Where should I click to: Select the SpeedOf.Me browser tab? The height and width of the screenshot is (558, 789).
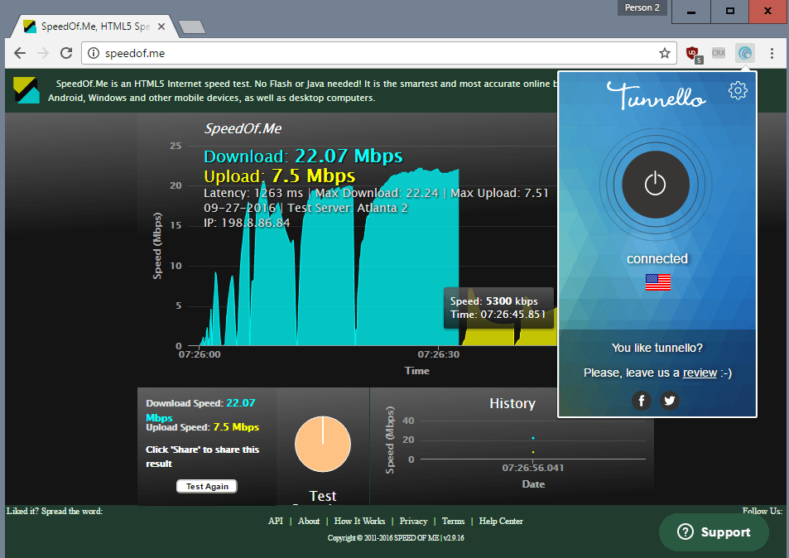(95, 26)
